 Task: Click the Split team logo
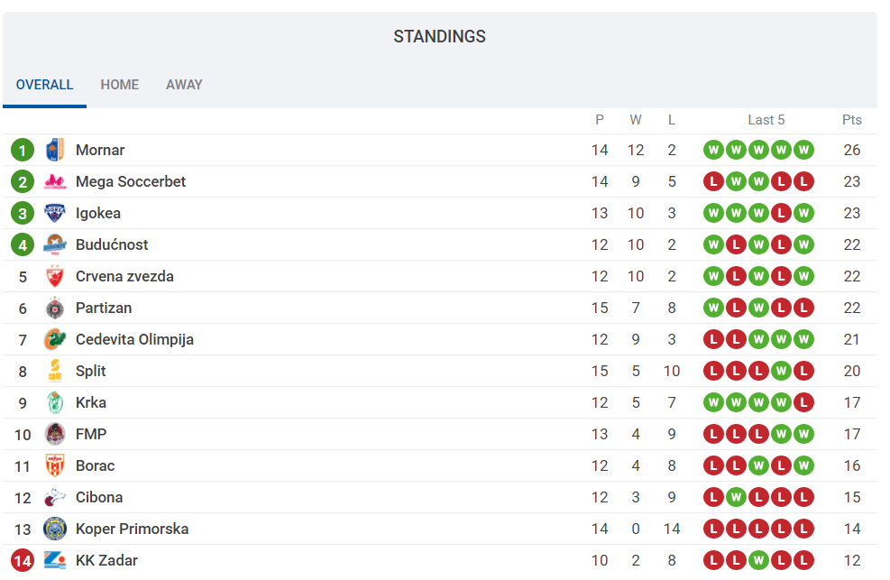pos(55,371)
